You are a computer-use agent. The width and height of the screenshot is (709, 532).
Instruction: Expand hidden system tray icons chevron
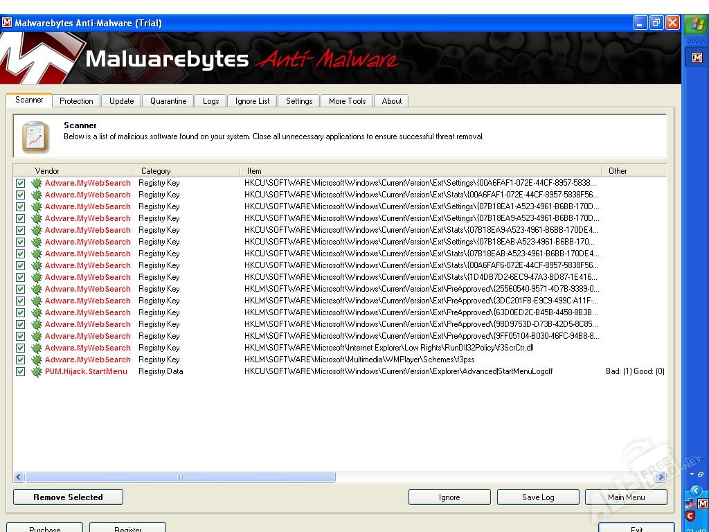(696, 490)
